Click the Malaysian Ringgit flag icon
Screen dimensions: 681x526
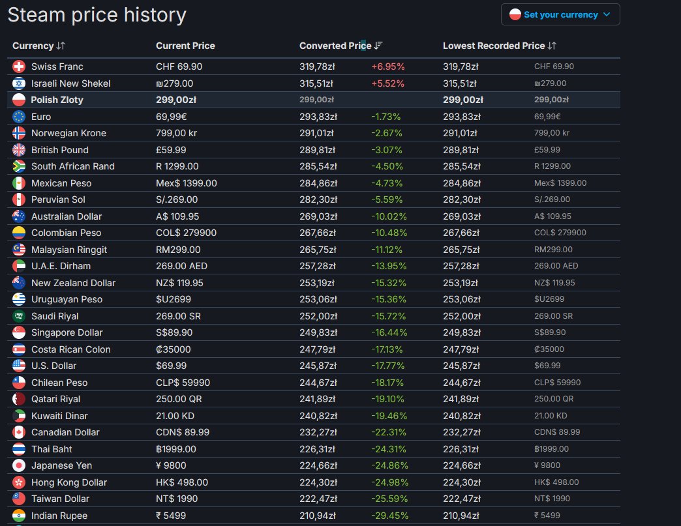coord(19,250)
